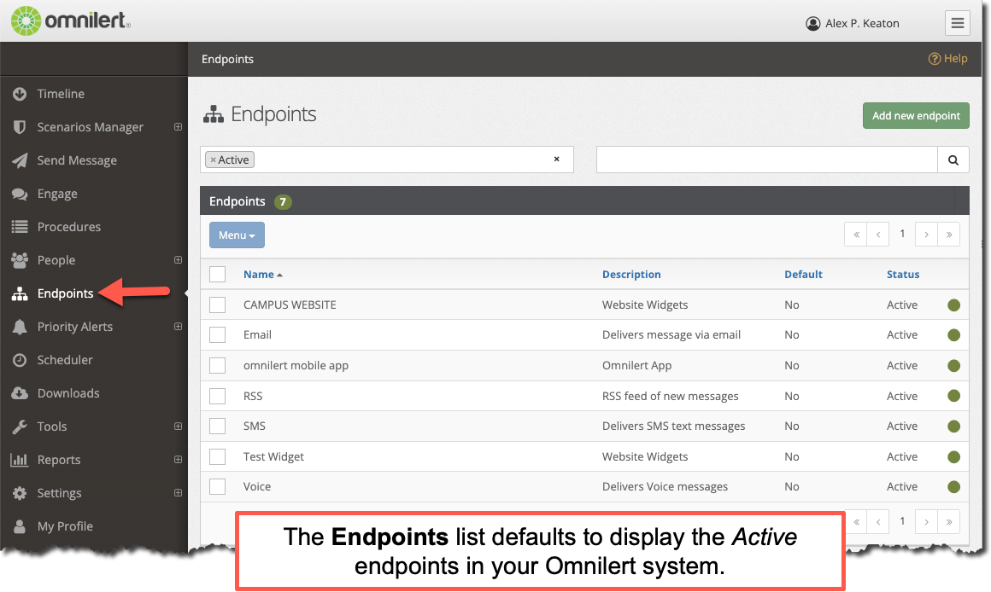Click the Reports bar chart icon
991x592 pixels.
point(20,460)
